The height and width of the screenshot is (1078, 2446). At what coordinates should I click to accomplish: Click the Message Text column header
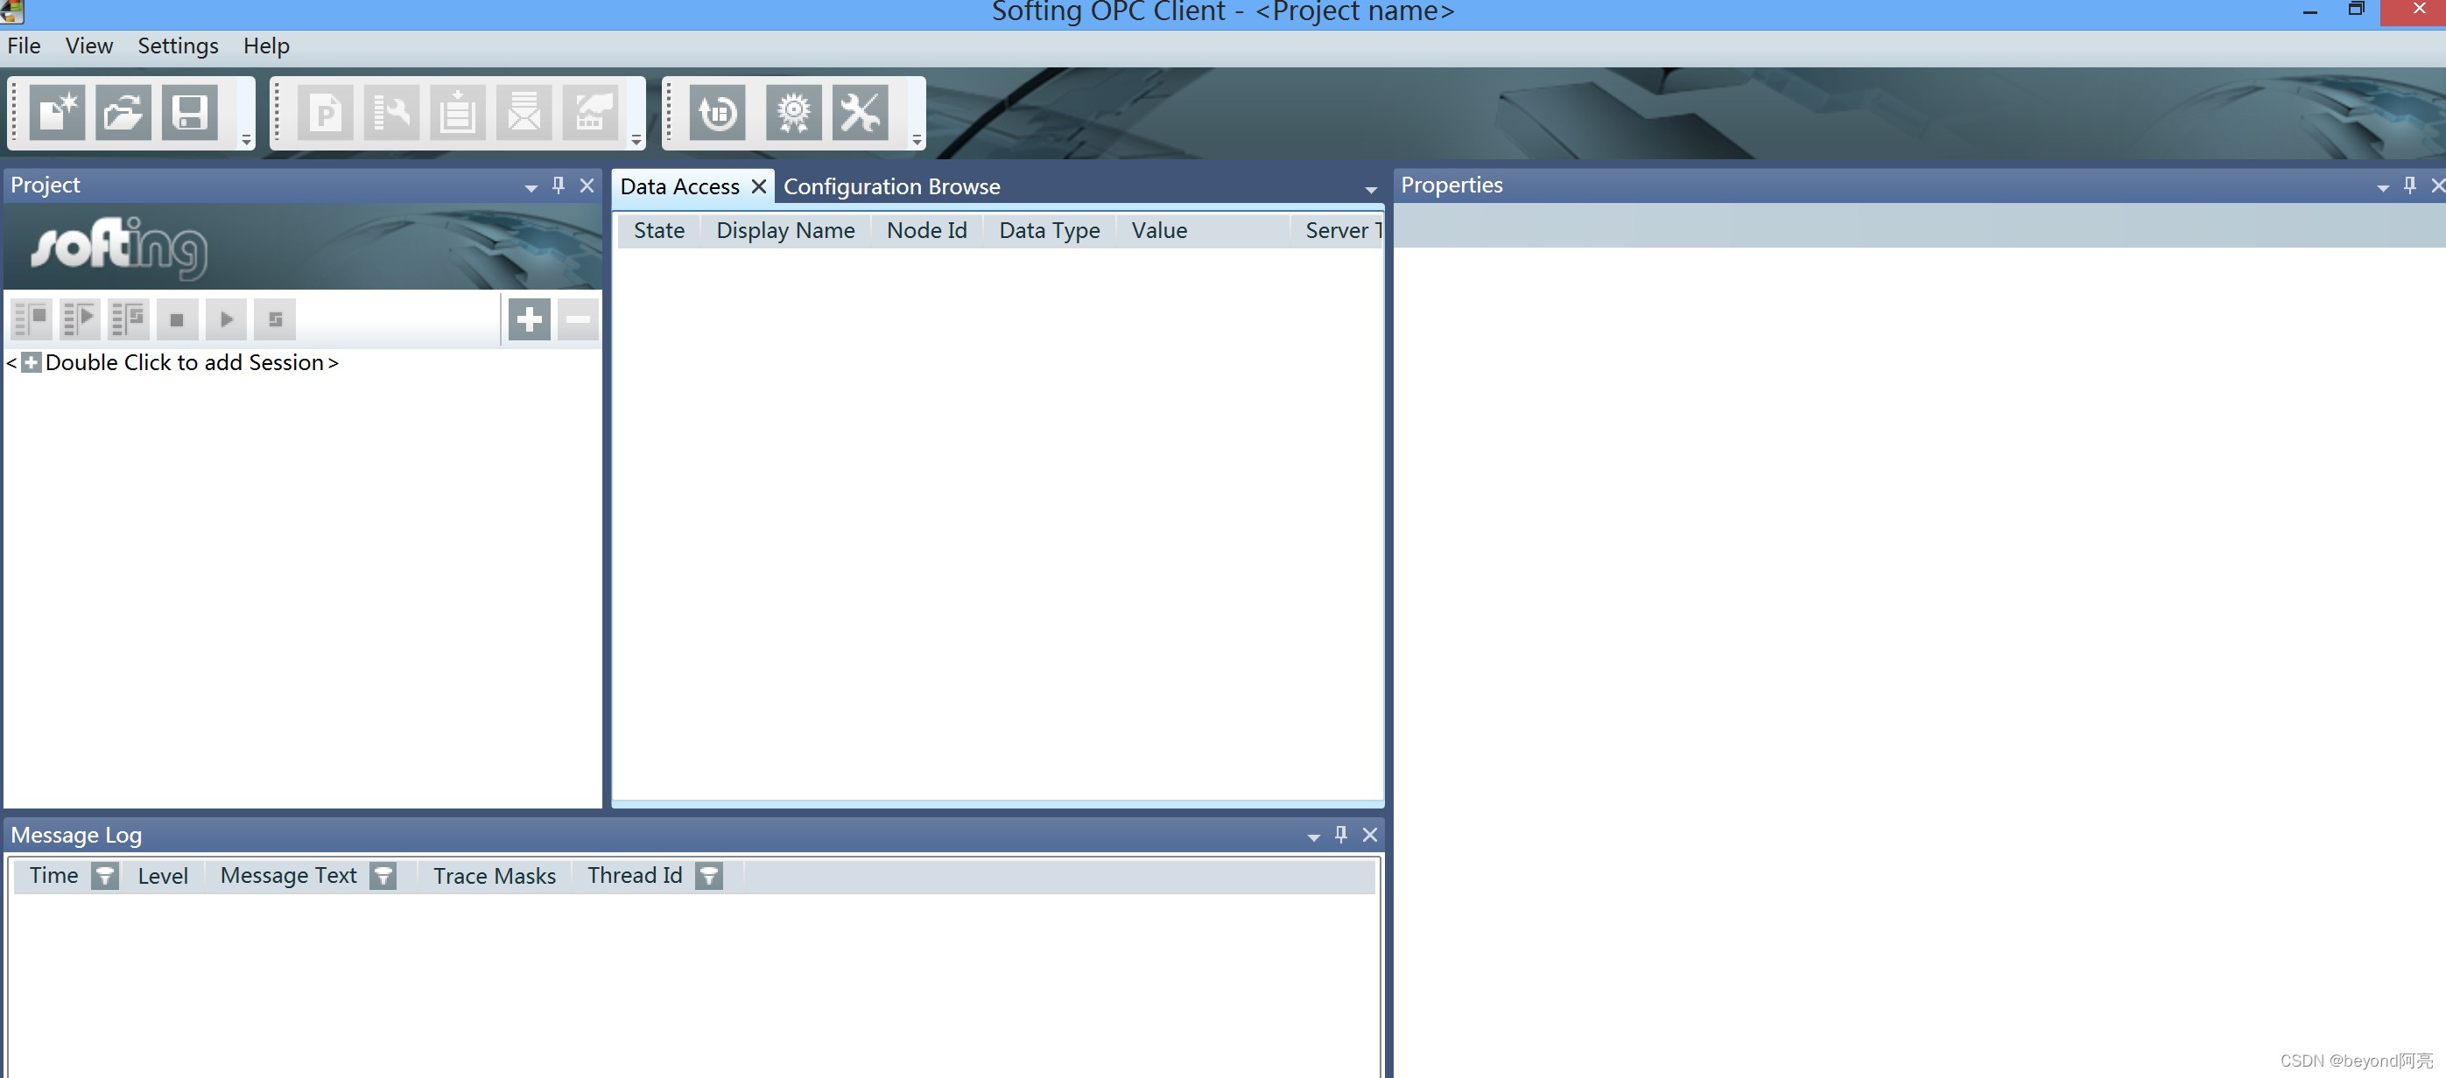point(289,875)
